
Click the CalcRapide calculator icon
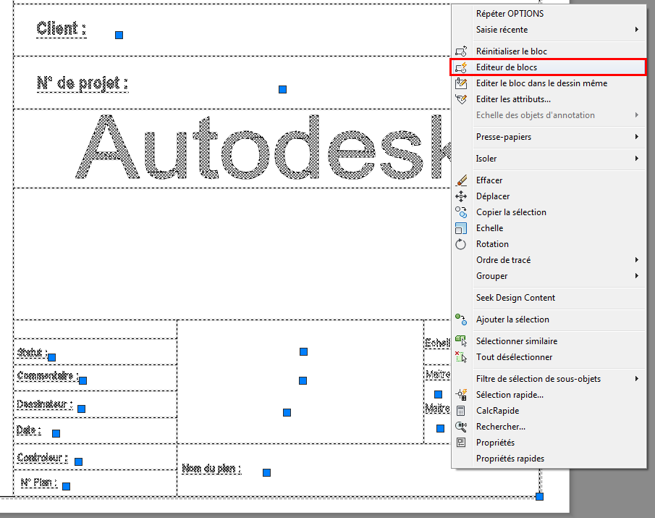pyautogui.click(x=461, y=411)
